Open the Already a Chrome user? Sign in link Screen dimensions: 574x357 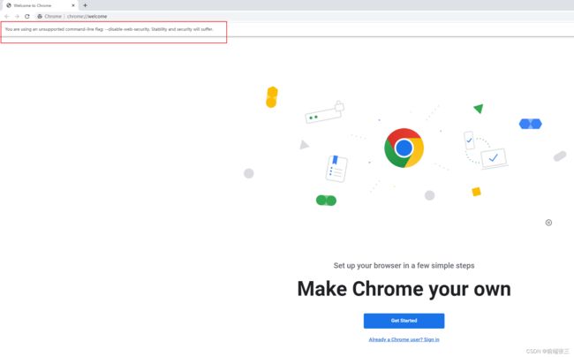pos(404,340)
